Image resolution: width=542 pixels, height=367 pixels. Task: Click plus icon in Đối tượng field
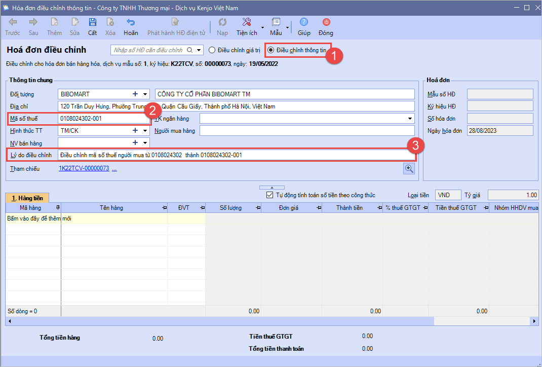click(135, 94)
